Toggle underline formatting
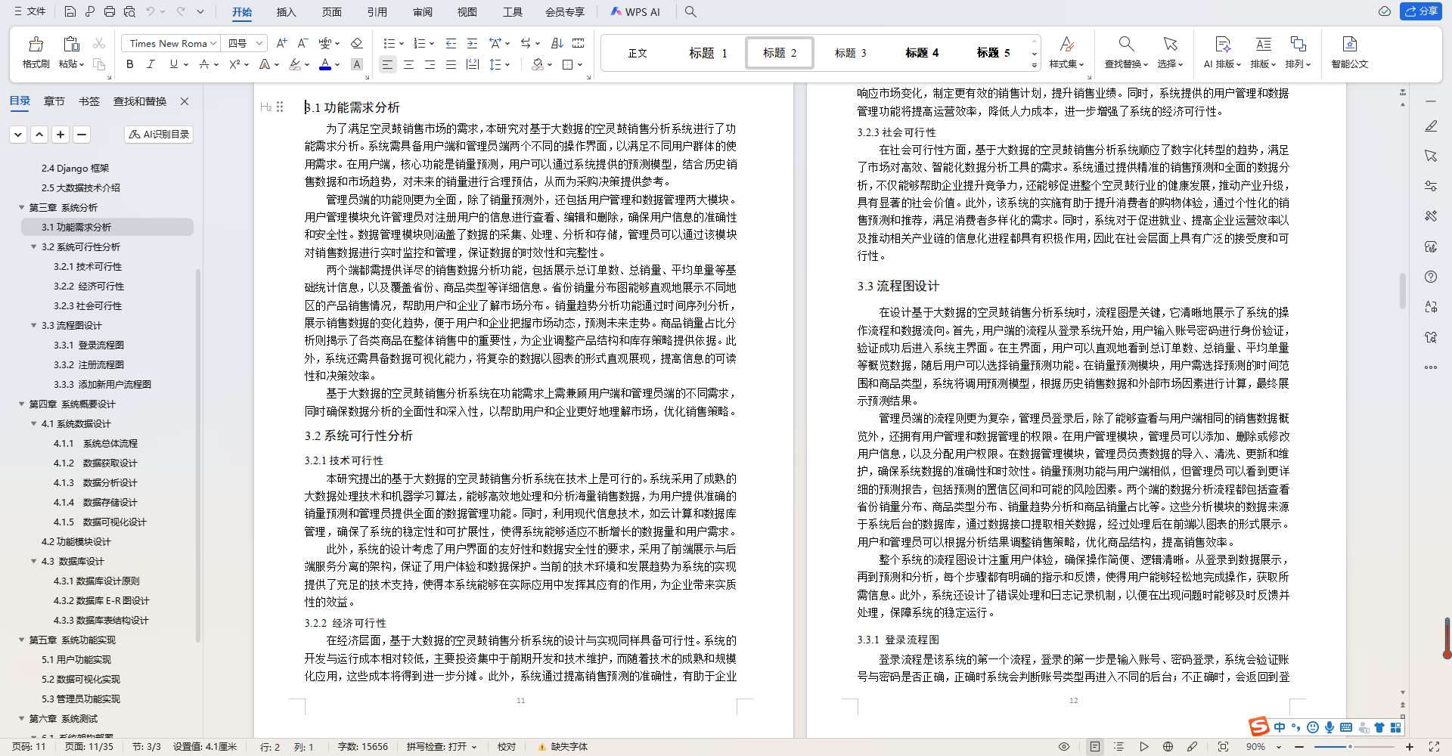The height and width of the screenshot is (756, 1452). [x=174, y=65]
